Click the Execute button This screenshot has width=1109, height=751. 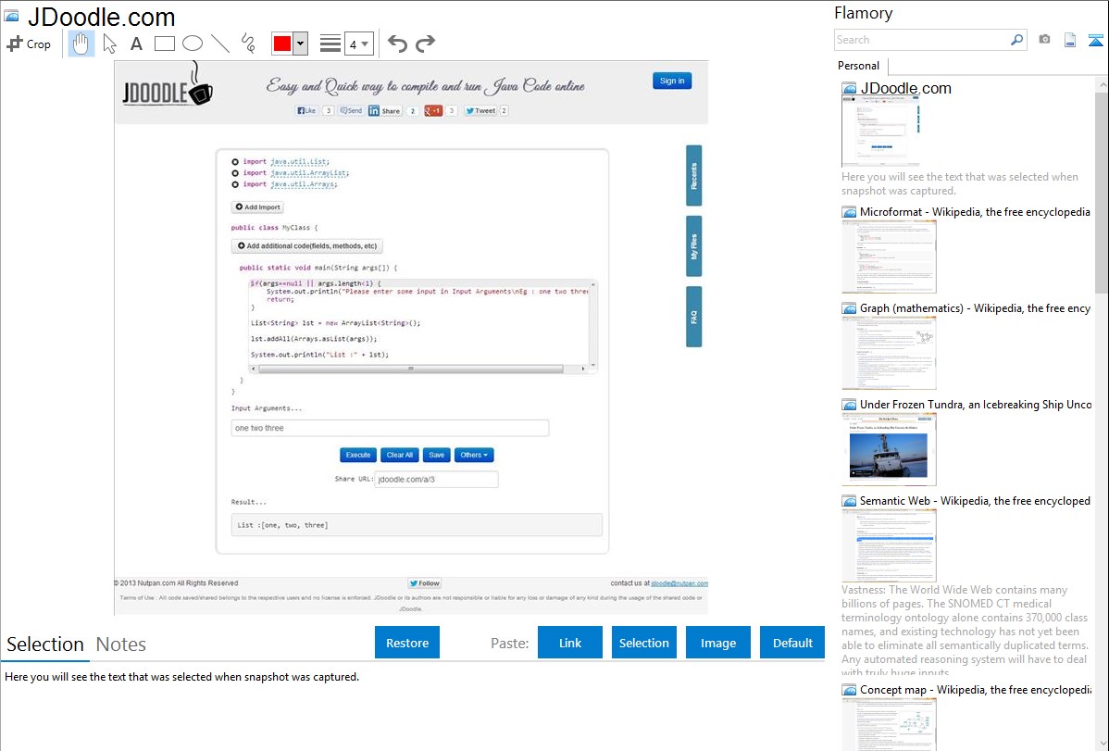358,455
